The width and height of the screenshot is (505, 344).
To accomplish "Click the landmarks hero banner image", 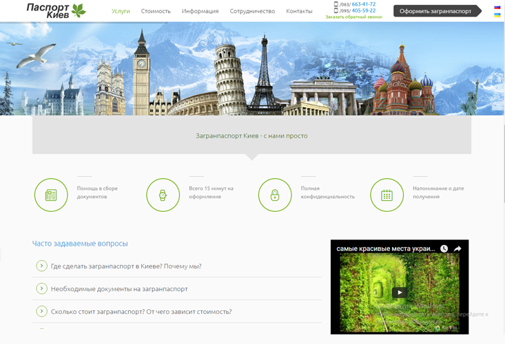I will coord(251,69).
